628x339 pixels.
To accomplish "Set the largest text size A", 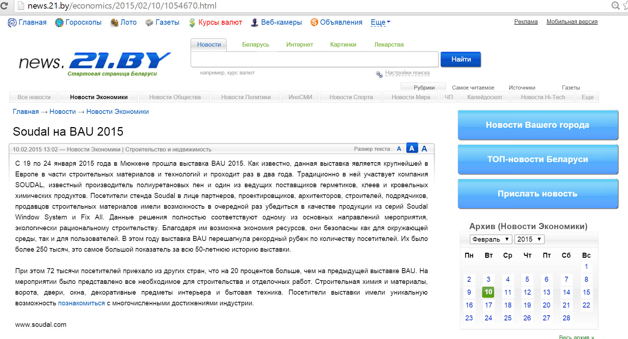I will [424, 149].
